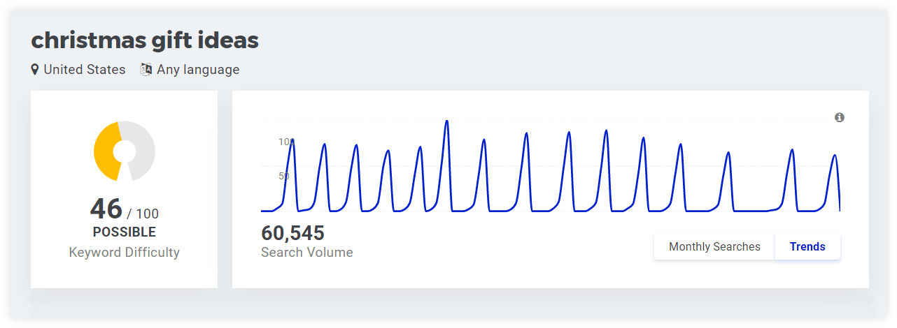Click the language translate icon
Screen dimensions: 897x328
click(146, 70)
